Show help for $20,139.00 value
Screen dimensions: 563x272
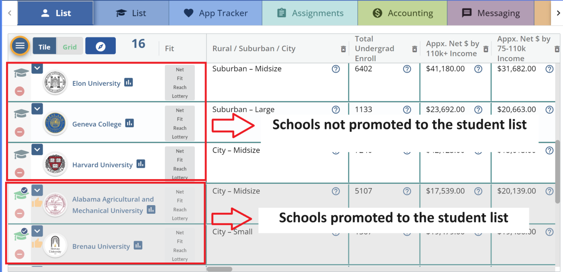[549, 191]
